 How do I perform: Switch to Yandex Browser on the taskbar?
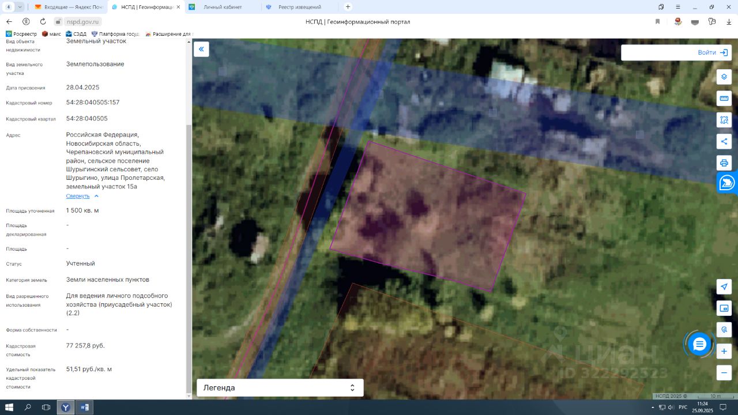click(x=66, y=408)
